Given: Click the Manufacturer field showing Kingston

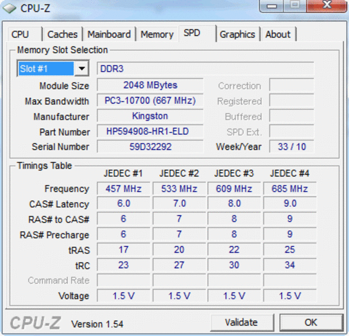Looking at the screenshot, I should pyautogui.click(x=150, y=116).
